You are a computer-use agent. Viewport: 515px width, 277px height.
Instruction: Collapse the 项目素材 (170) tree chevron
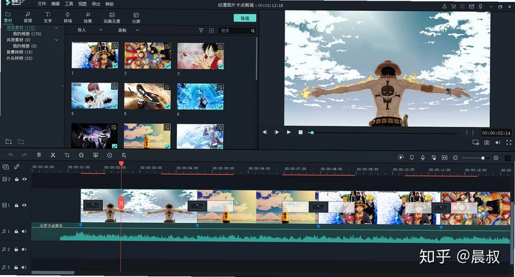[57, 28]
